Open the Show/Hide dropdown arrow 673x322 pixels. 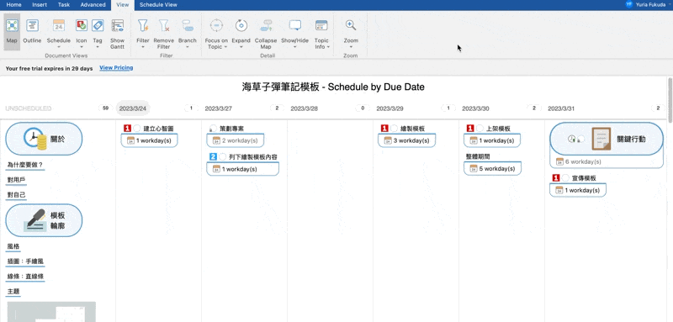pyautogui.click(x=295, y=47)
